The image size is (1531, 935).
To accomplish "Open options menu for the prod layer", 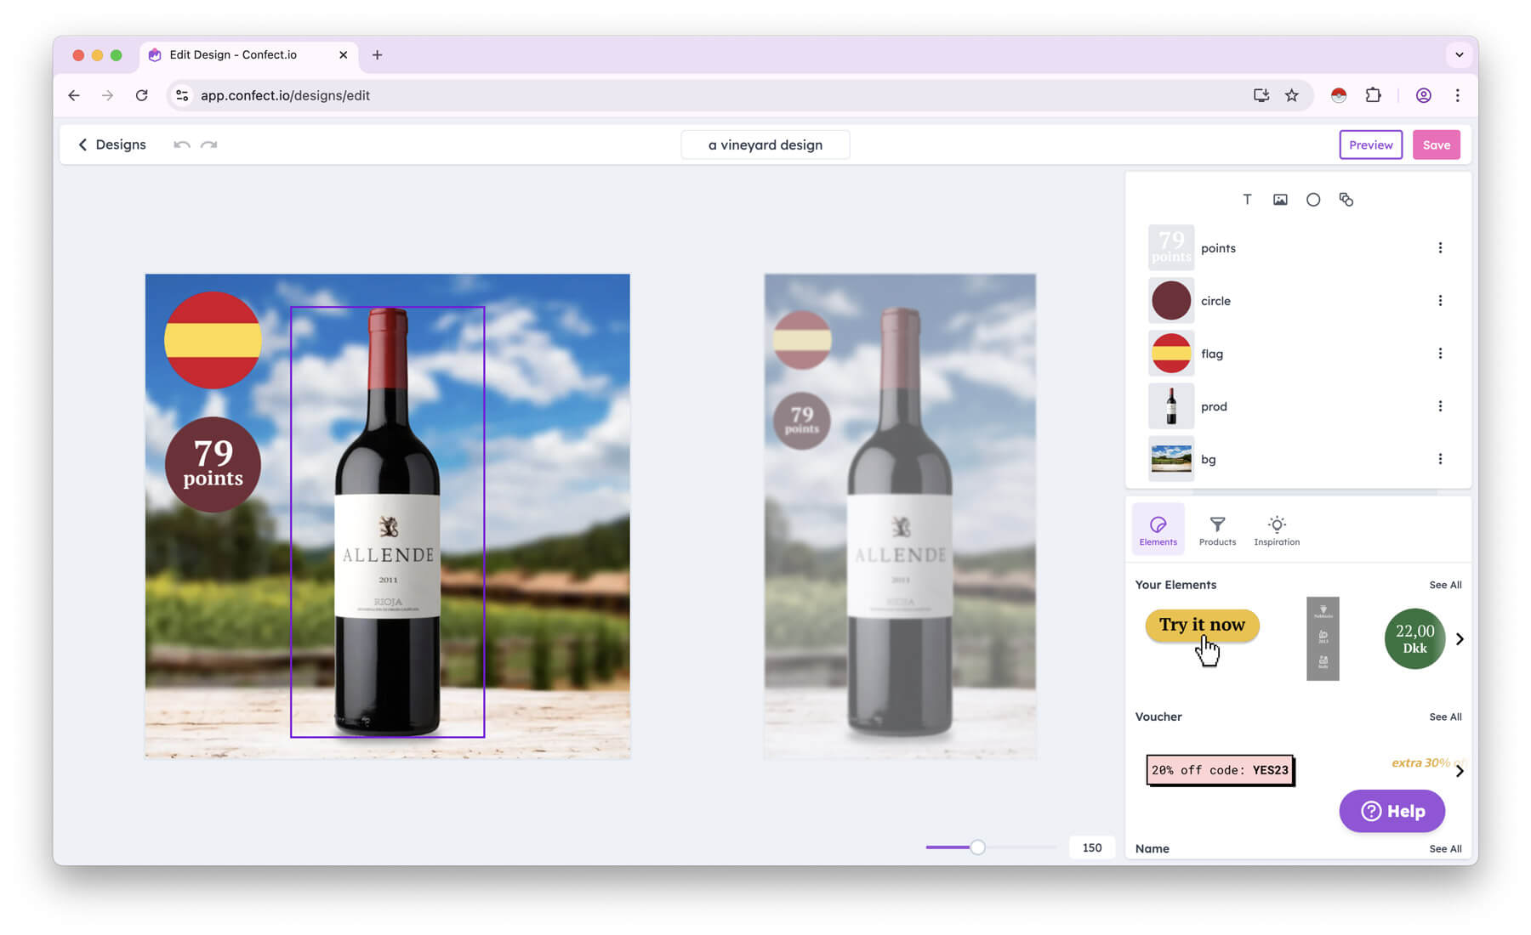I will [1440, 406].
